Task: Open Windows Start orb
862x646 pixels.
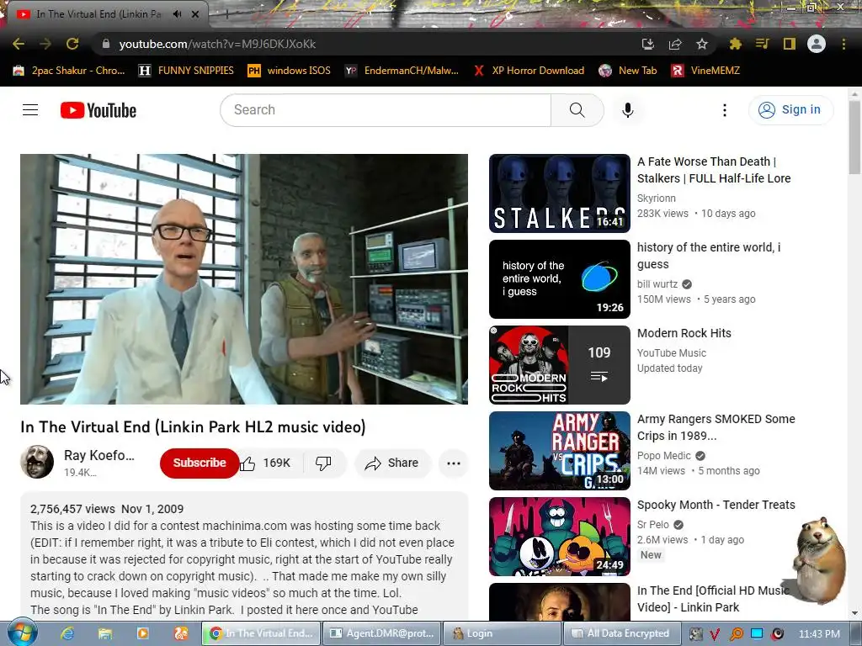Action: click(x=22, y=633)
